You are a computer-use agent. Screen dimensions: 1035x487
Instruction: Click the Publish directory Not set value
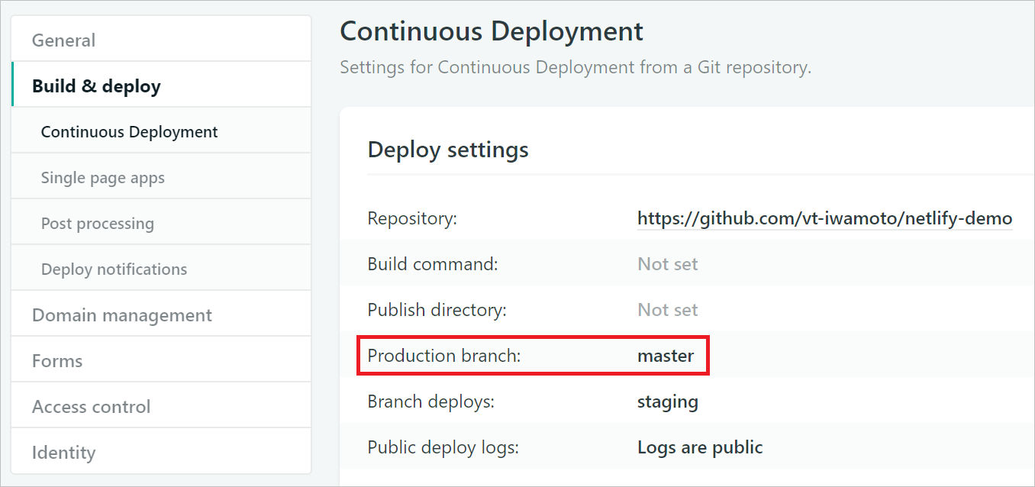pyautogui.click(x=667, y=309)
